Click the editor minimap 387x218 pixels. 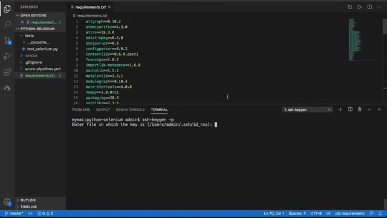click(x=365, y=39)
